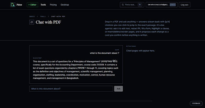The height and width of the screenshot is (108, 205).
Task: Click the assistant's reply paragraph
Action: [76, 70]
